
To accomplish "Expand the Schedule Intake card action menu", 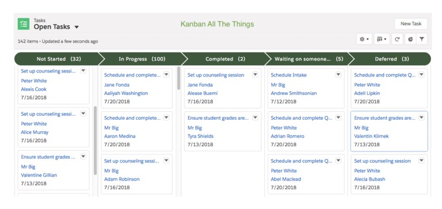I will click(x=338, y=74).
